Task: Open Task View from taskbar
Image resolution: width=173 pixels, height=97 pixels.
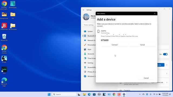Action: 79,94
